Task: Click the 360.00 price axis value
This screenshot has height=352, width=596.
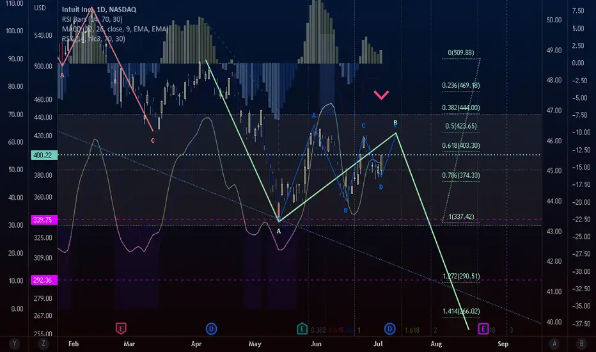Action: click(43, 197)
